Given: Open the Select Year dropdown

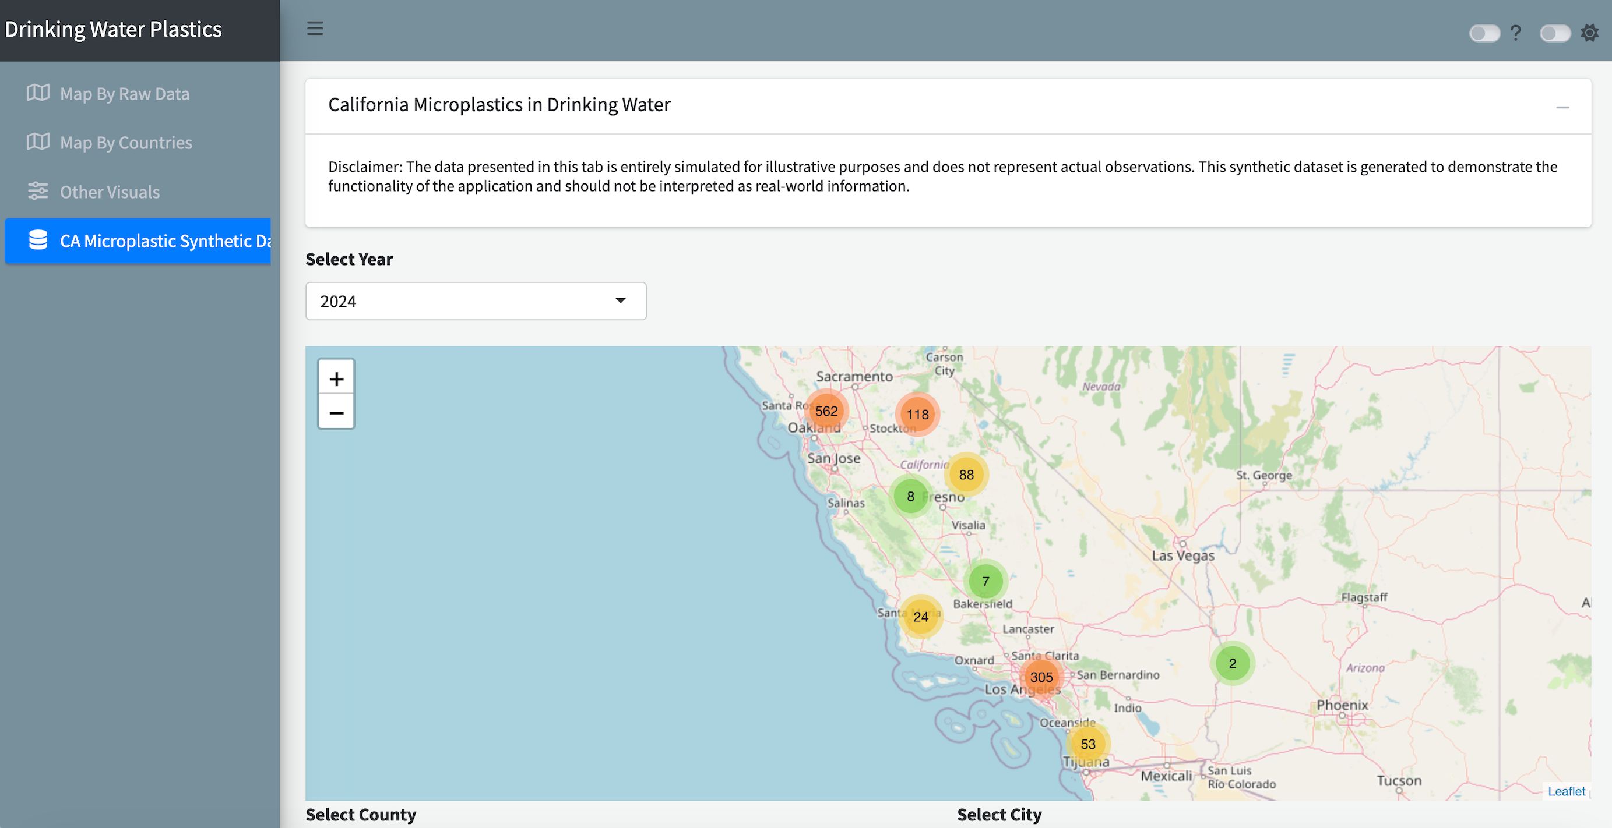Looking at the screenshot, I should point(475,301).
